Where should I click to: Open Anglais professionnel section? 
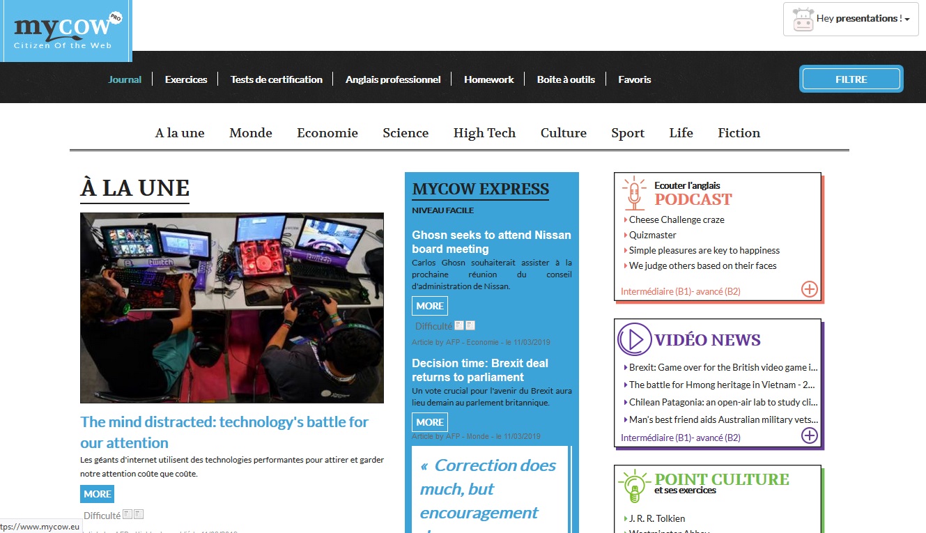pos(393,79)
